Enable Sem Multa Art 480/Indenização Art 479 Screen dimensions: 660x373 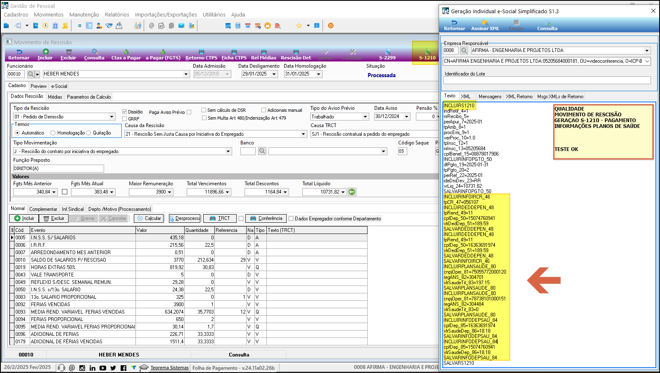click(204, 118)
